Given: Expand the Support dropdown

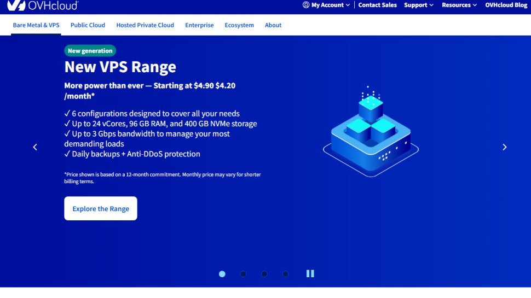Looking at the screenshot, I should click(419, 5).
